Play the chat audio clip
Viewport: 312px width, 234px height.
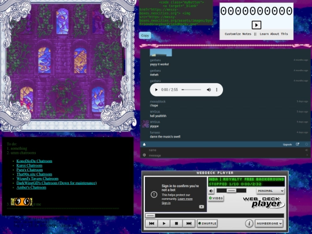156,90
